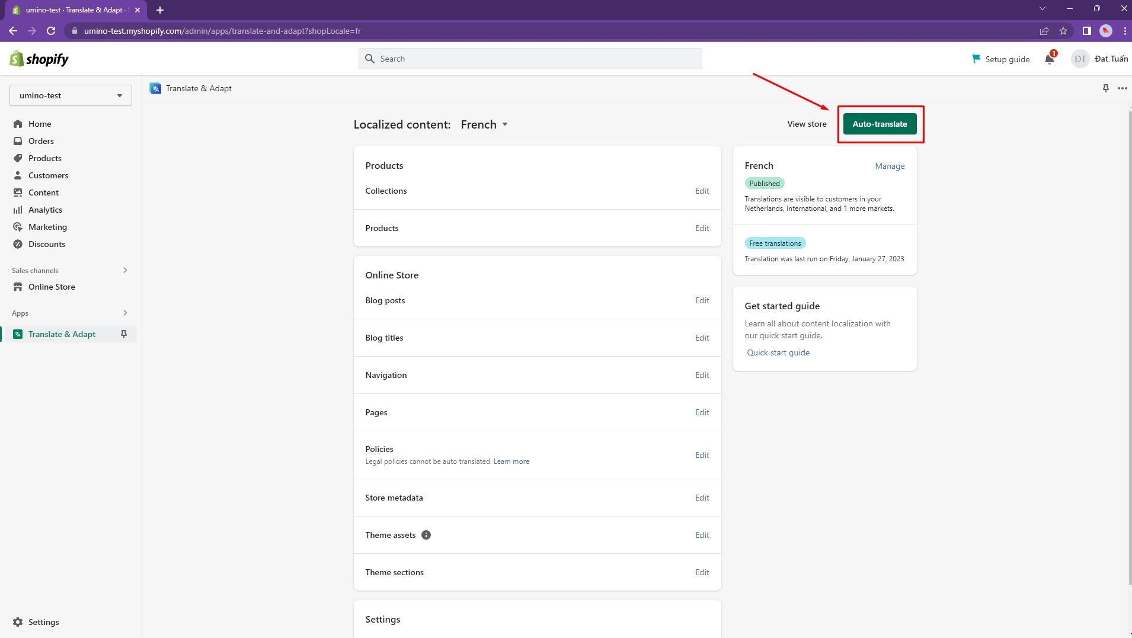Click the Auto-translate button

880,124
